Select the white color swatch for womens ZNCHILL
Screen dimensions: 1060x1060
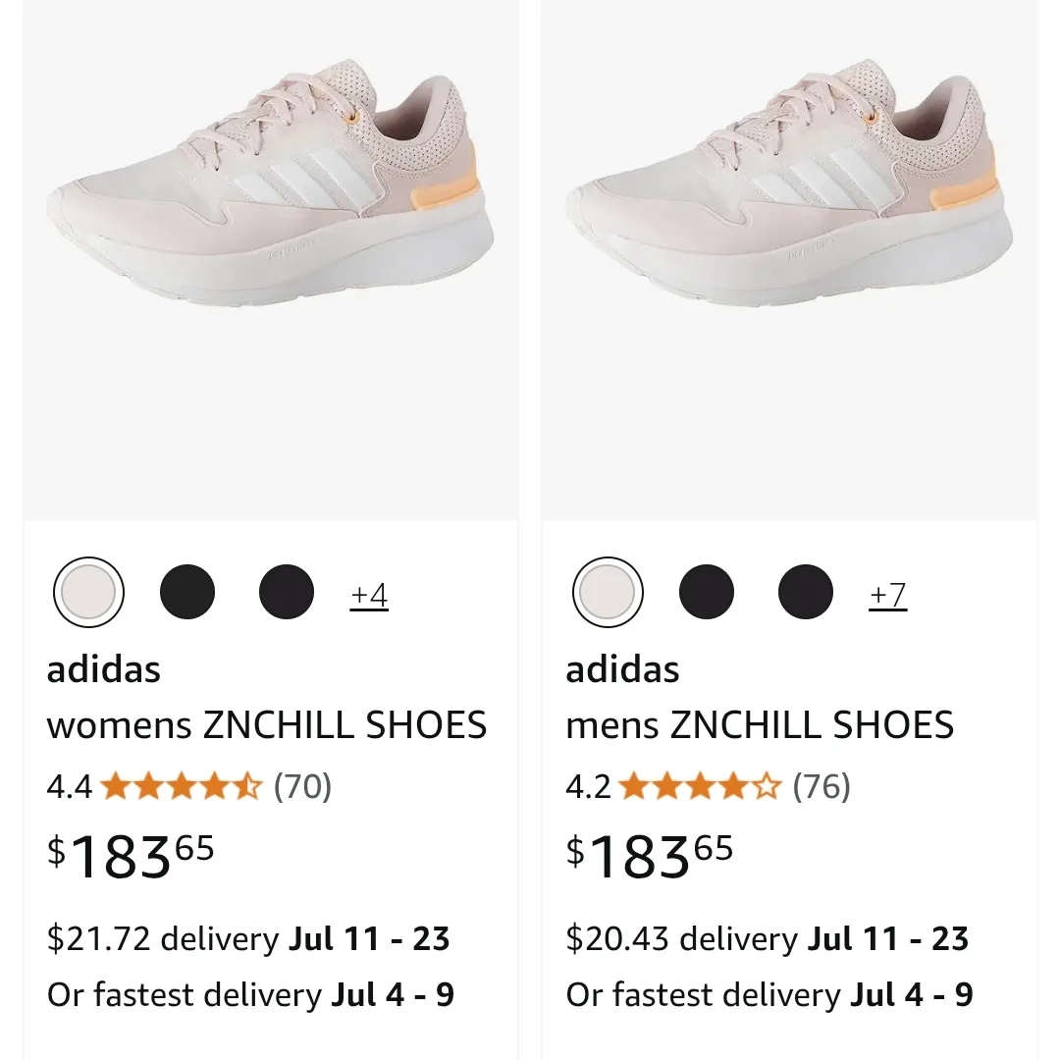87,591
